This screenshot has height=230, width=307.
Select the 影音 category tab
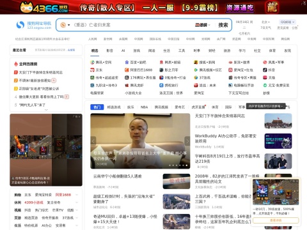(109, 50)
